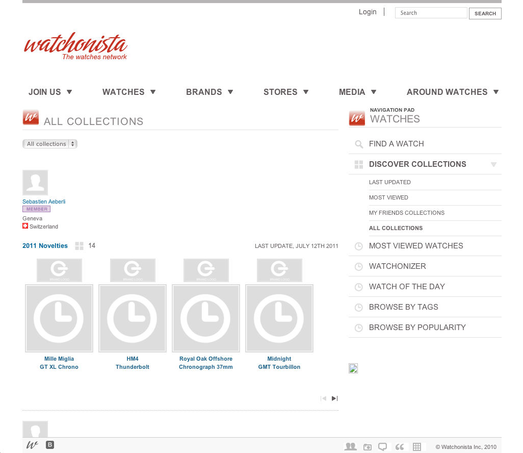The height and width of the screenshot is (453, 523).
Task: Open Find a Watch
Action: (x=396, y=144)
